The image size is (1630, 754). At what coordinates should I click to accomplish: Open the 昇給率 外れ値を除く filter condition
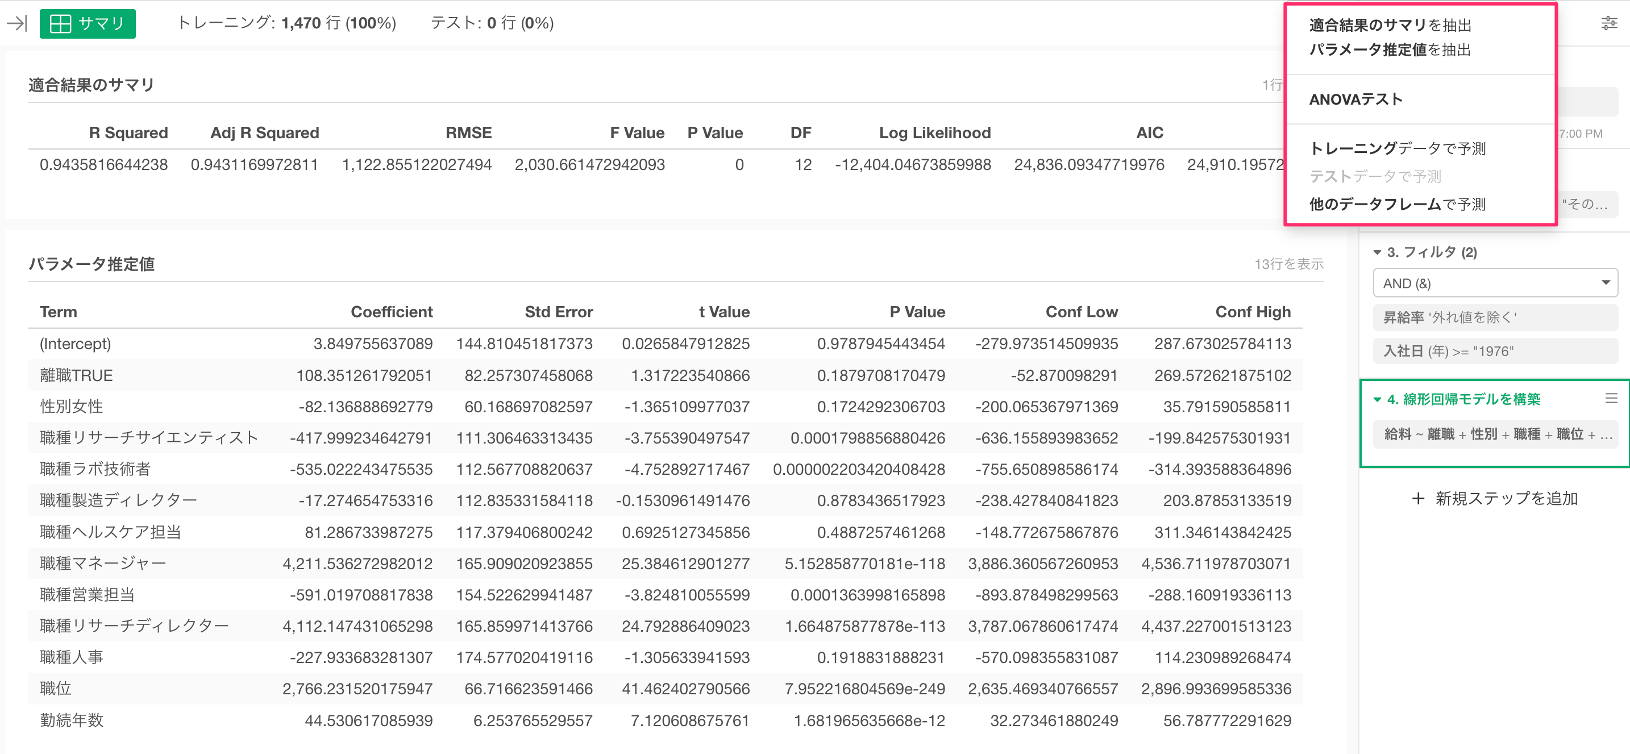tap(1495, 317)
